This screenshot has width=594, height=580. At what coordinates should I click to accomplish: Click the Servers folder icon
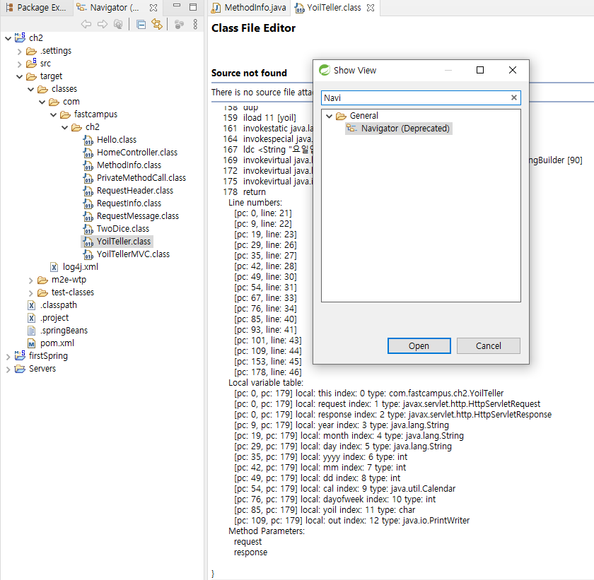pyautogui.click(x=20, y=369)
